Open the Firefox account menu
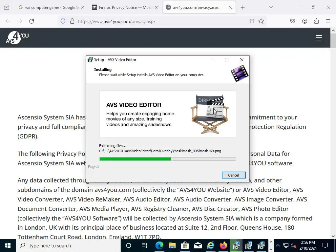Screen dimensions: 336x252 [x=304, y=21]
